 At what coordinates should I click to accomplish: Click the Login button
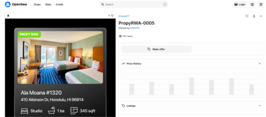(x=240, y=5)
